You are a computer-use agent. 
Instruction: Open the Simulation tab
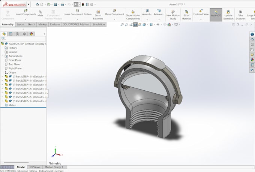(x=99, y=24)
